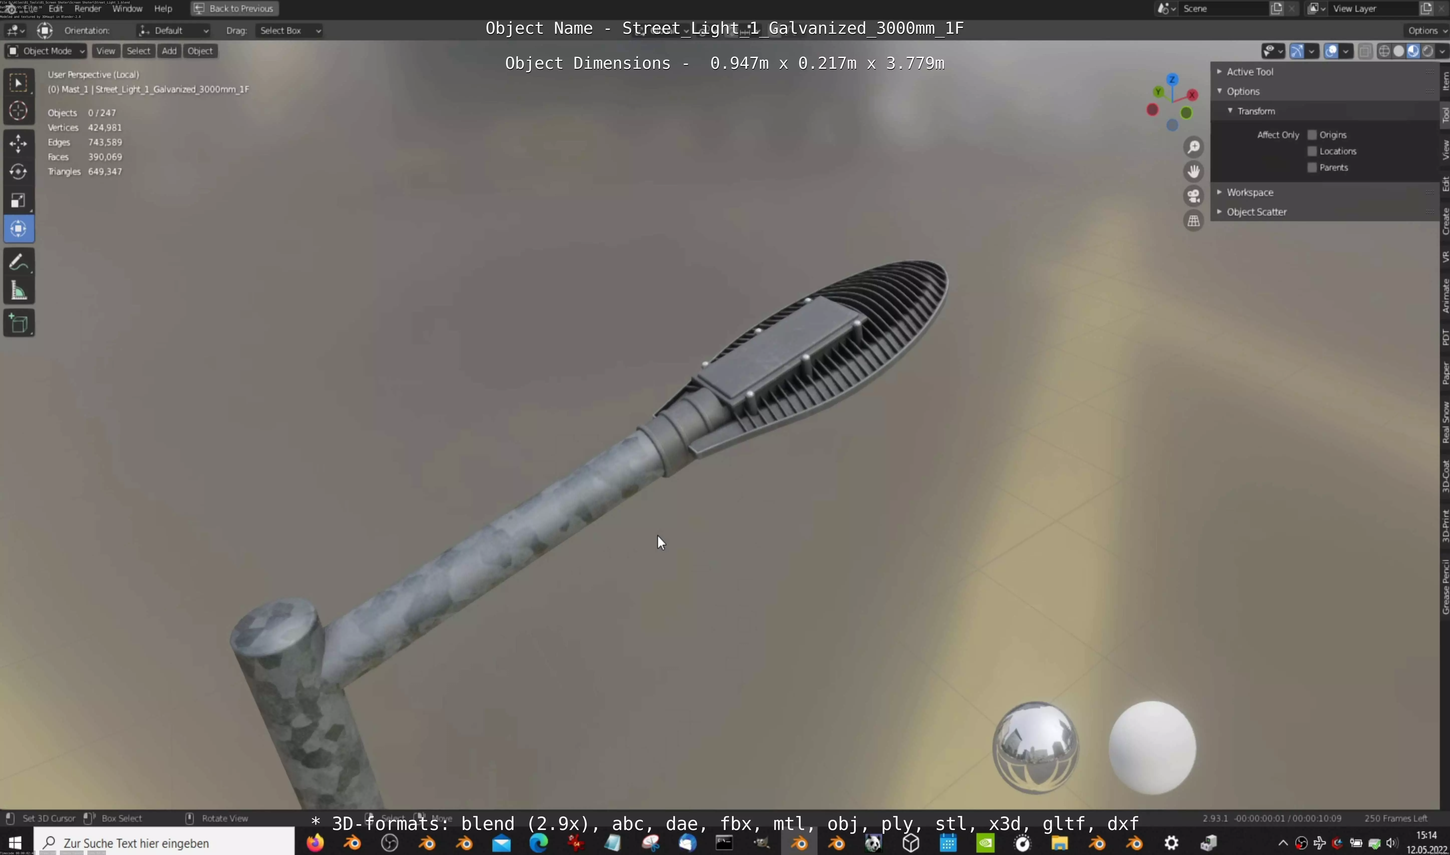1450x855 pixels.
Task: Choose the Rotate tool
Action: [19, 172]
